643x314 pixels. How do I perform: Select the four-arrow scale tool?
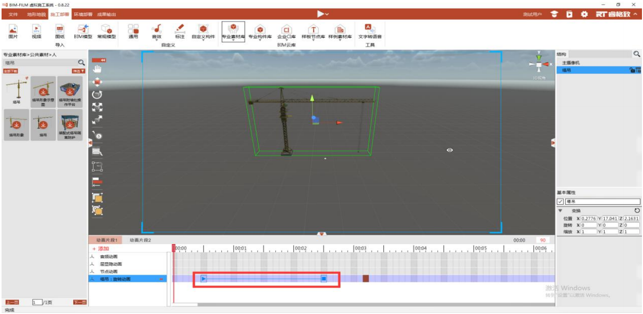97,107
